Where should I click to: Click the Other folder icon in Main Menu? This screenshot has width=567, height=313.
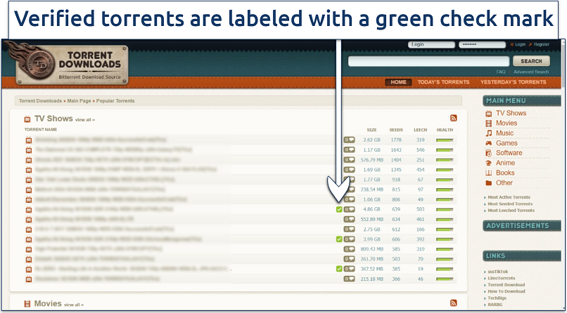pos(489,183)
